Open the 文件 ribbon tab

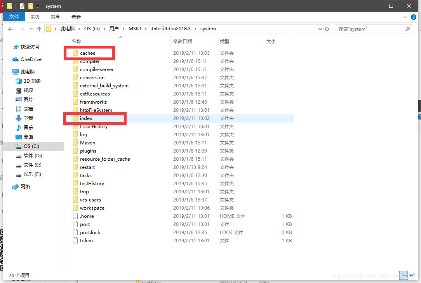pyautogui.click(x=14, y=17)
